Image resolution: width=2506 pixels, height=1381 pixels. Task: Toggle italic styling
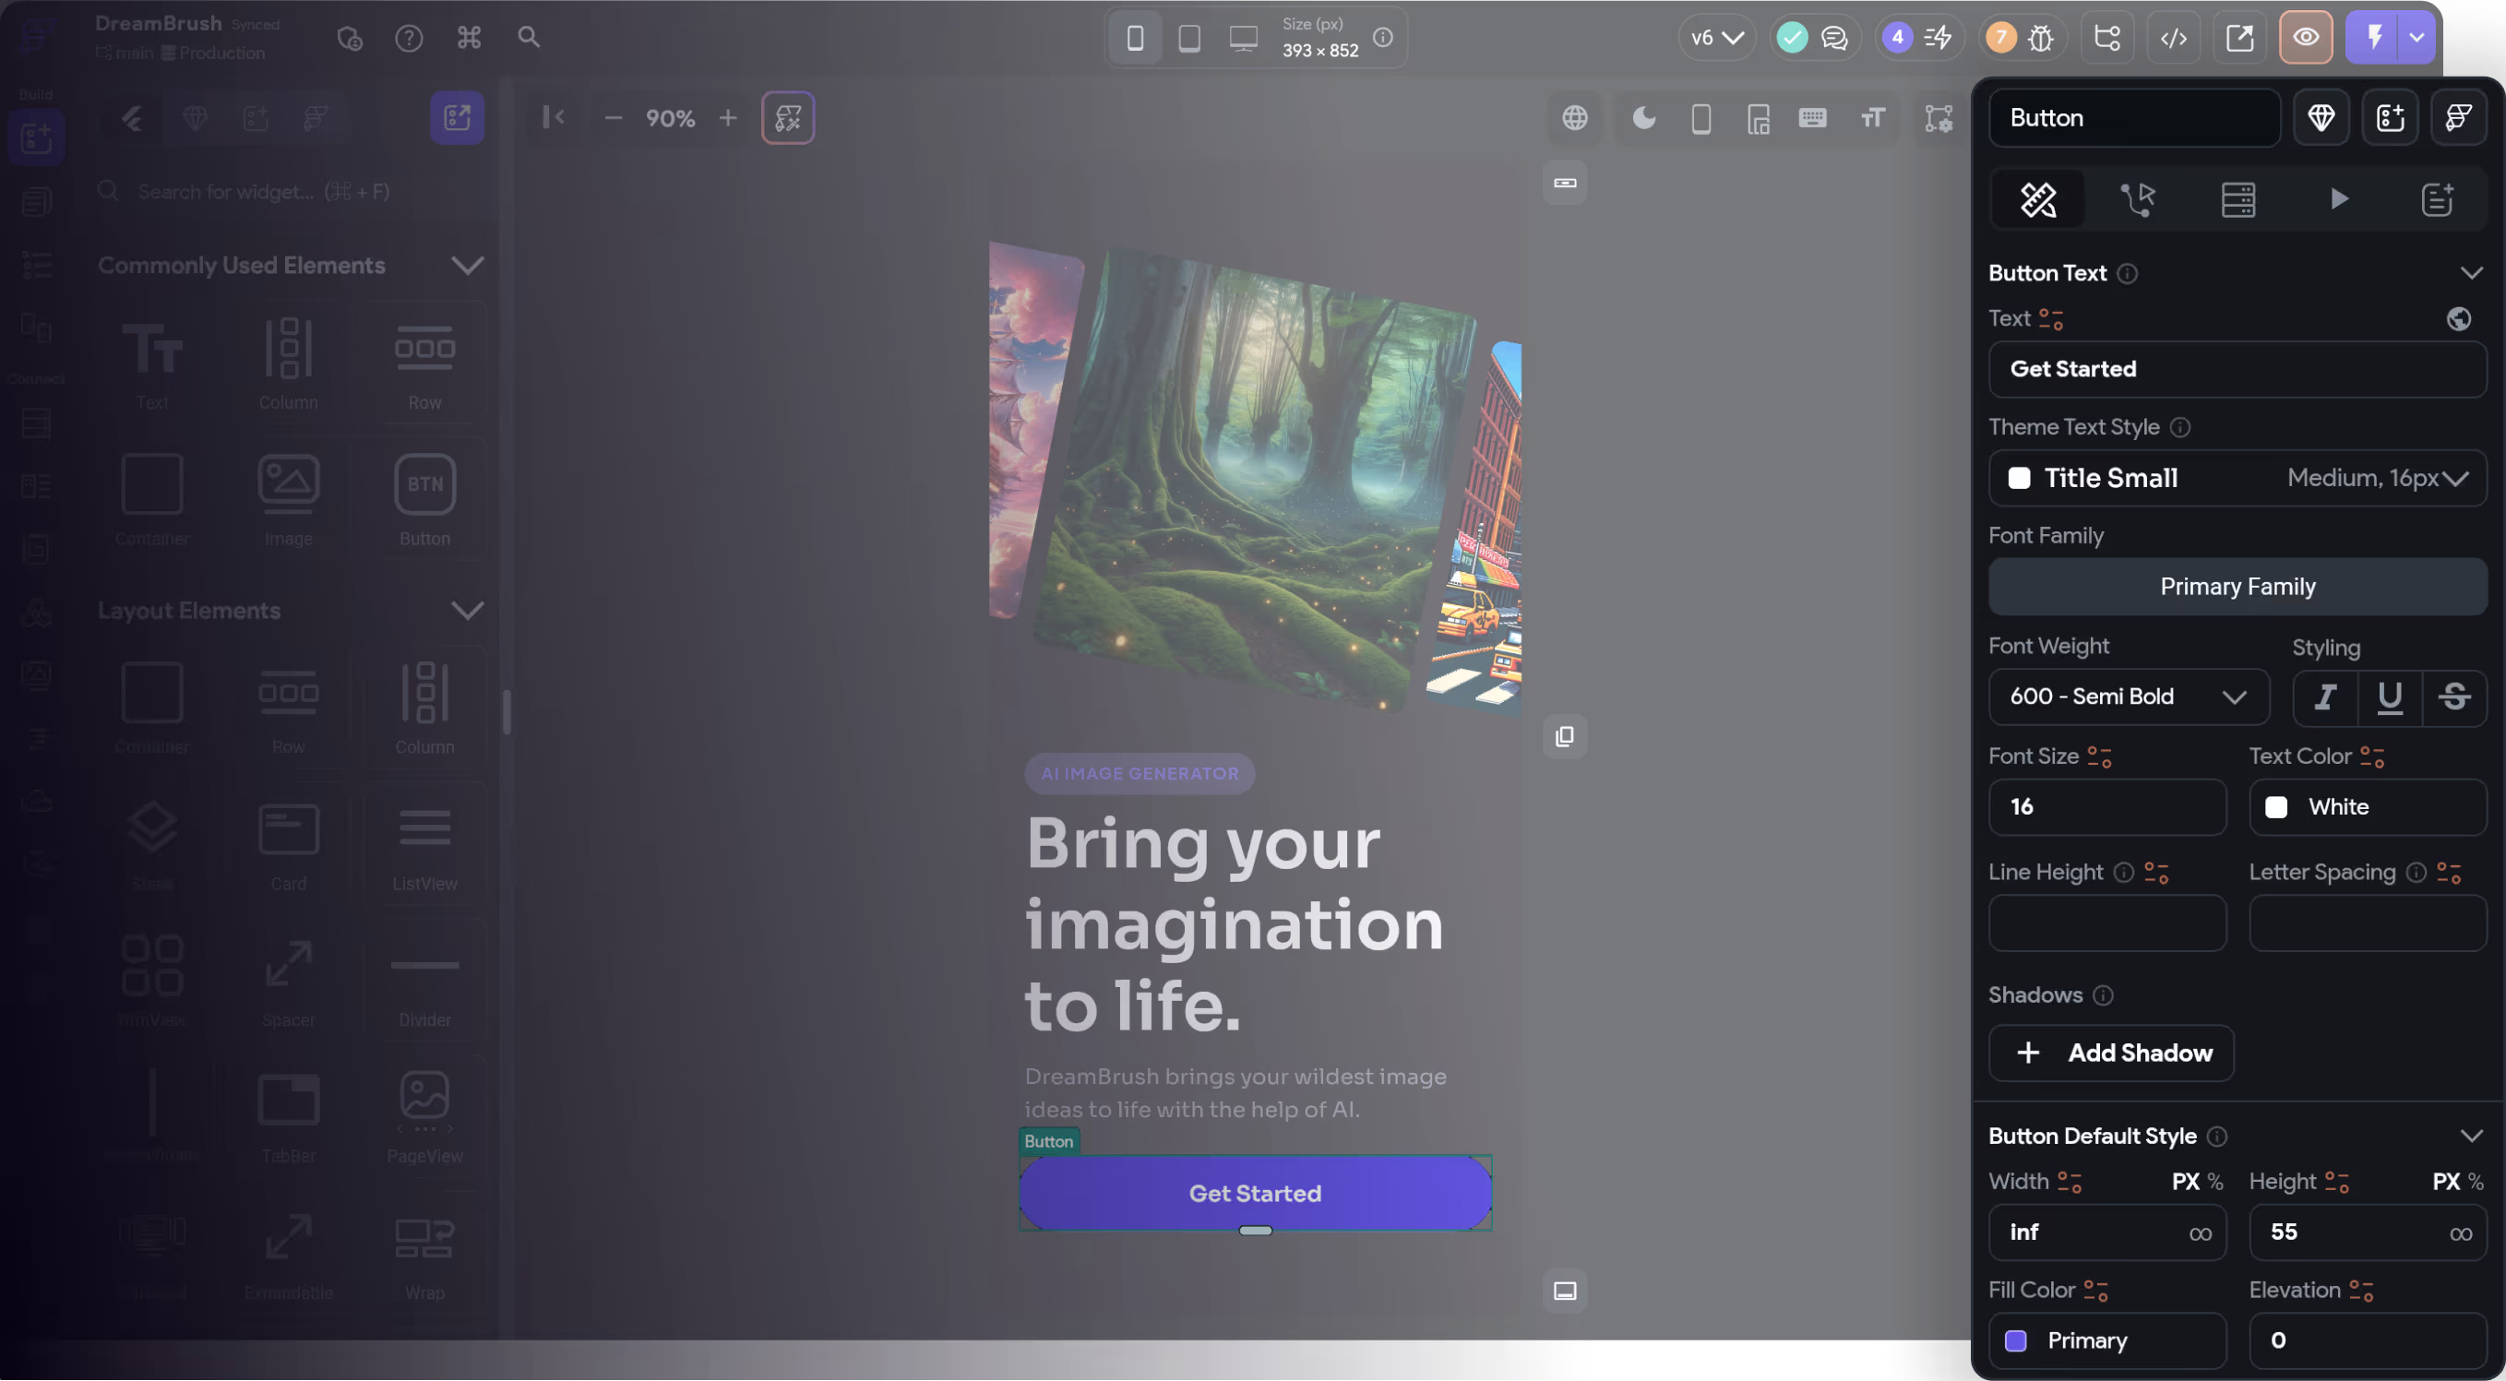coord(2325,697)
